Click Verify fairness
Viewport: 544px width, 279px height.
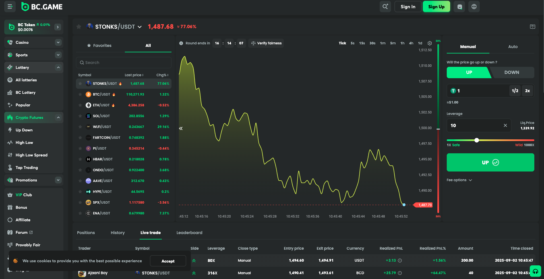point(266,43)
